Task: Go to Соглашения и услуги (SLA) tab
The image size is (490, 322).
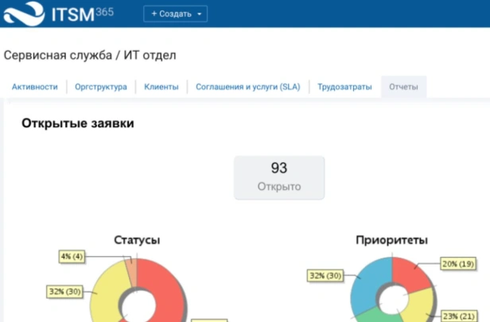Action: [x=248, y=87]
